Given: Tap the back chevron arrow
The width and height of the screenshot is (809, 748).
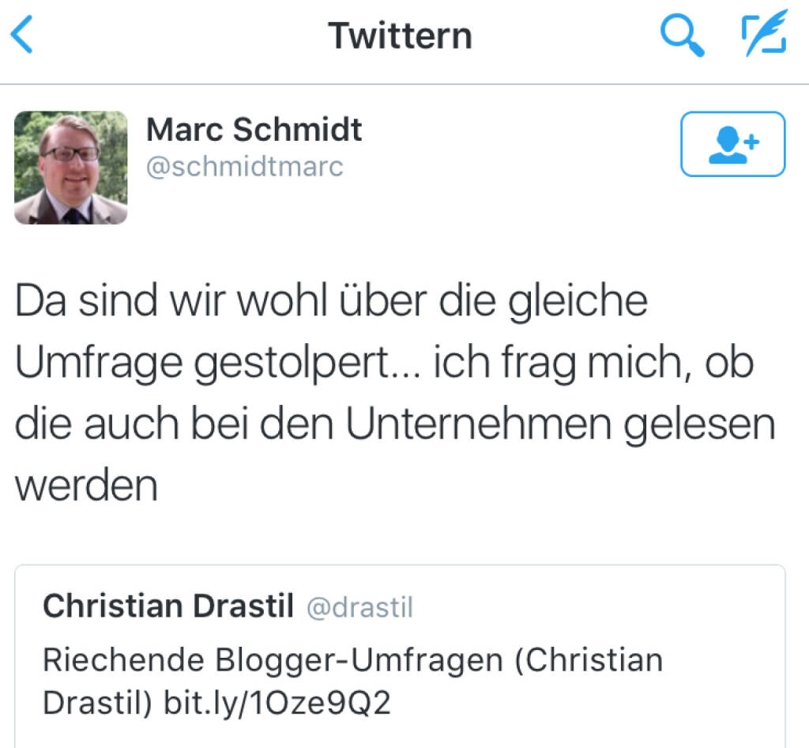Looking at the screenshot, I should (x=22, y=36).
